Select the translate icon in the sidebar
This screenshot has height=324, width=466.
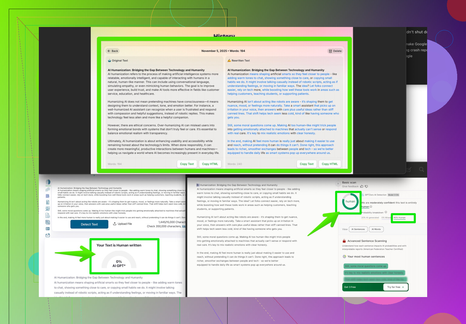pos(48,222)
